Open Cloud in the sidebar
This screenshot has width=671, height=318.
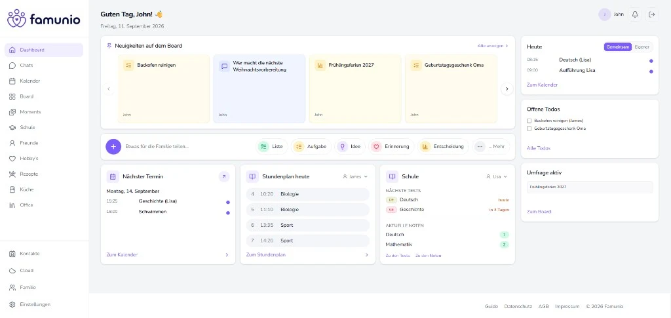coord(44,271)
